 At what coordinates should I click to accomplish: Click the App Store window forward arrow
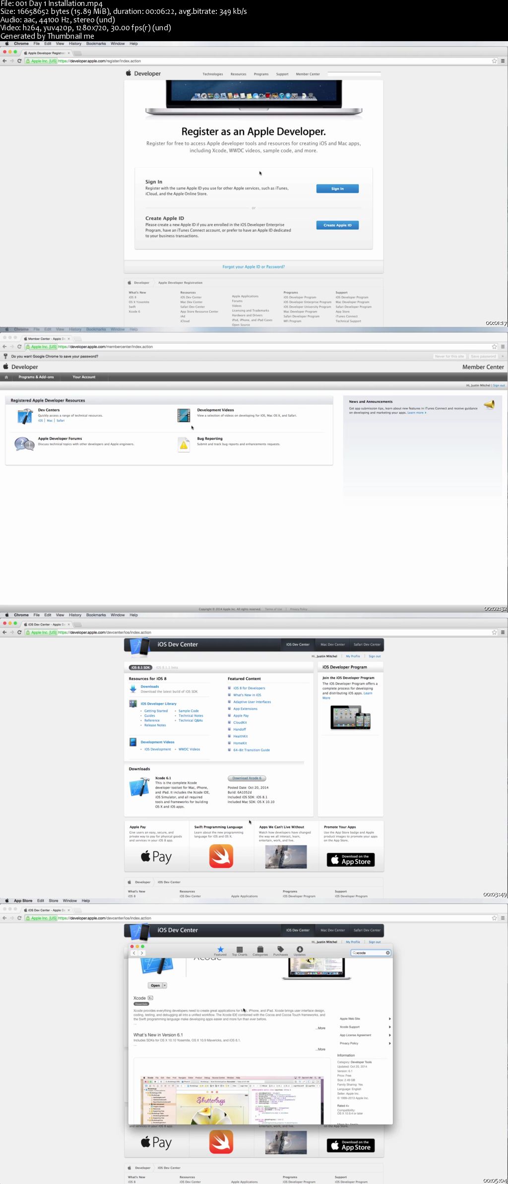[x=142, y=953]
